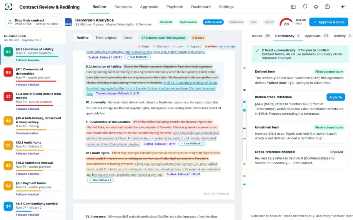Click Use fallback 1 next to IP-F1

pos(191,144)
